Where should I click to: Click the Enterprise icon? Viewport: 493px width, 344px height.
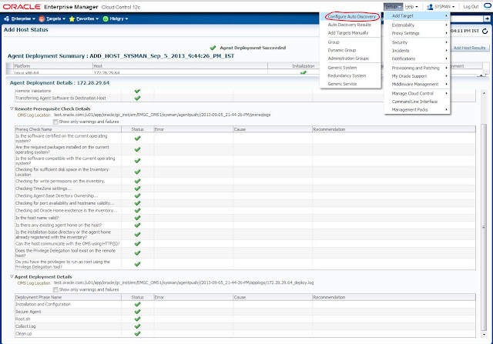[7, 18]
